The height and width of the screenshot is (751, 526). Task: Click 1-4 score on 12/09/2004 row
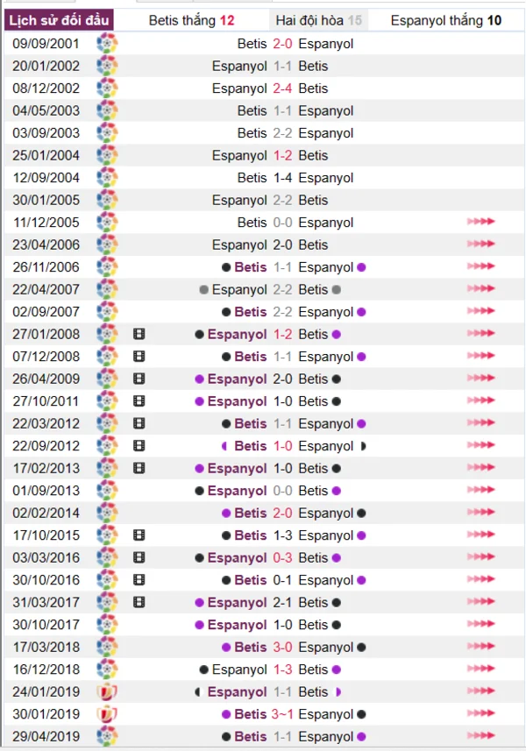tap(282, 178)
